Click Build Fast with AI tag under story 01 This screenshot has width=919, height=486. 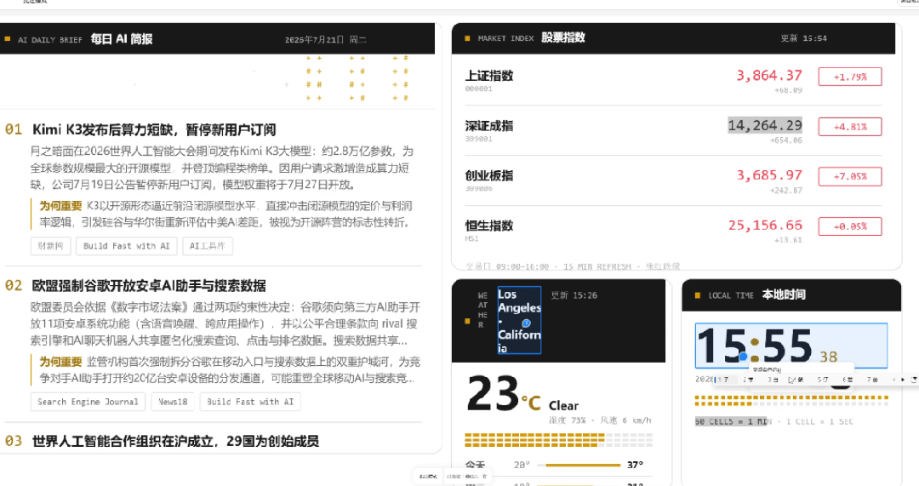point(127,246)
